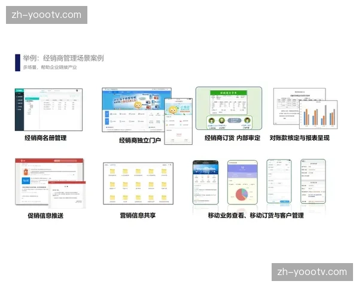359x287 pixels.
Task: Open the 经销商独立门户 desktop portal screenshot
Action: point(136,109)
